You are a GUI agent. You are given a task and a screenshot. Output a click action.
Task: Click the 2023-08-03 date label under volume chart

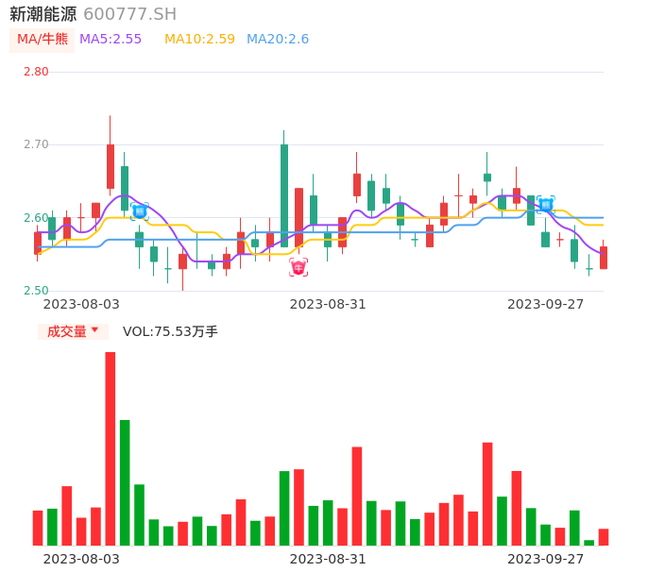click(81, 559)
